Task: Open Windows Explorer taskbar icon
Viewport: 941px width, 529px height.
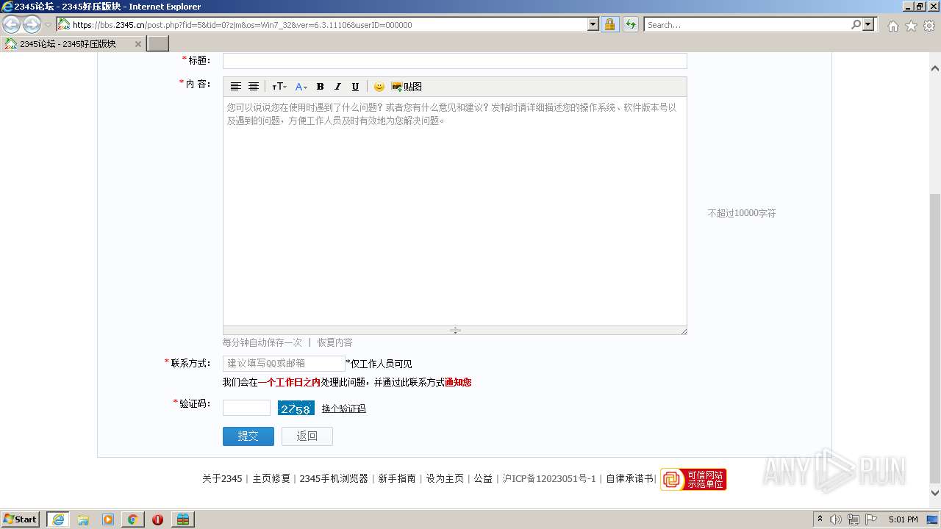Action: click(x=83, y=519)
